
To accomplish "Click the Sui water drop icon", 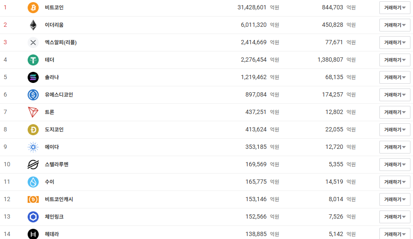I will [33, 182].
